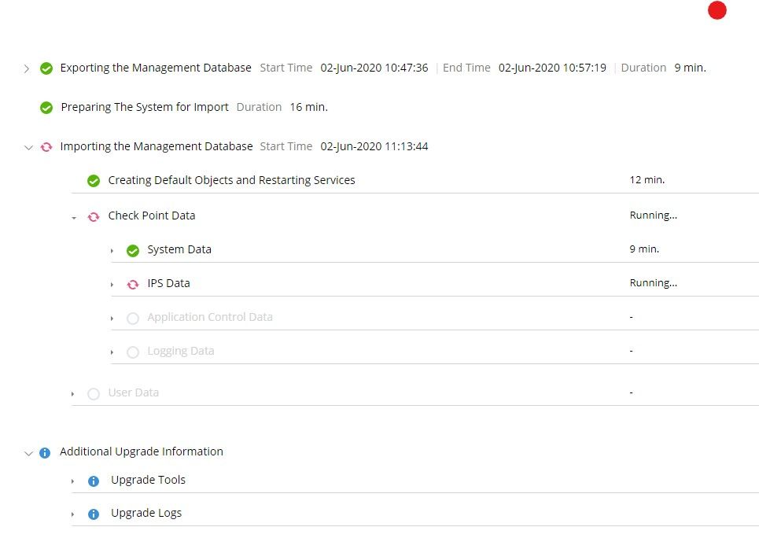Expand the Upgrade Logs row
Screen dimensions: 759x538
tap(72, 514)
